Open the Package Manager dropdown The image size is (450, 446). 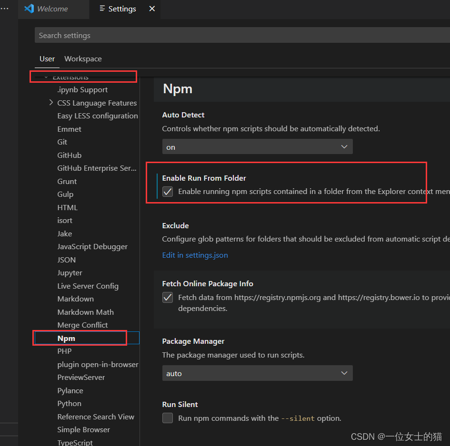point(258,373)
